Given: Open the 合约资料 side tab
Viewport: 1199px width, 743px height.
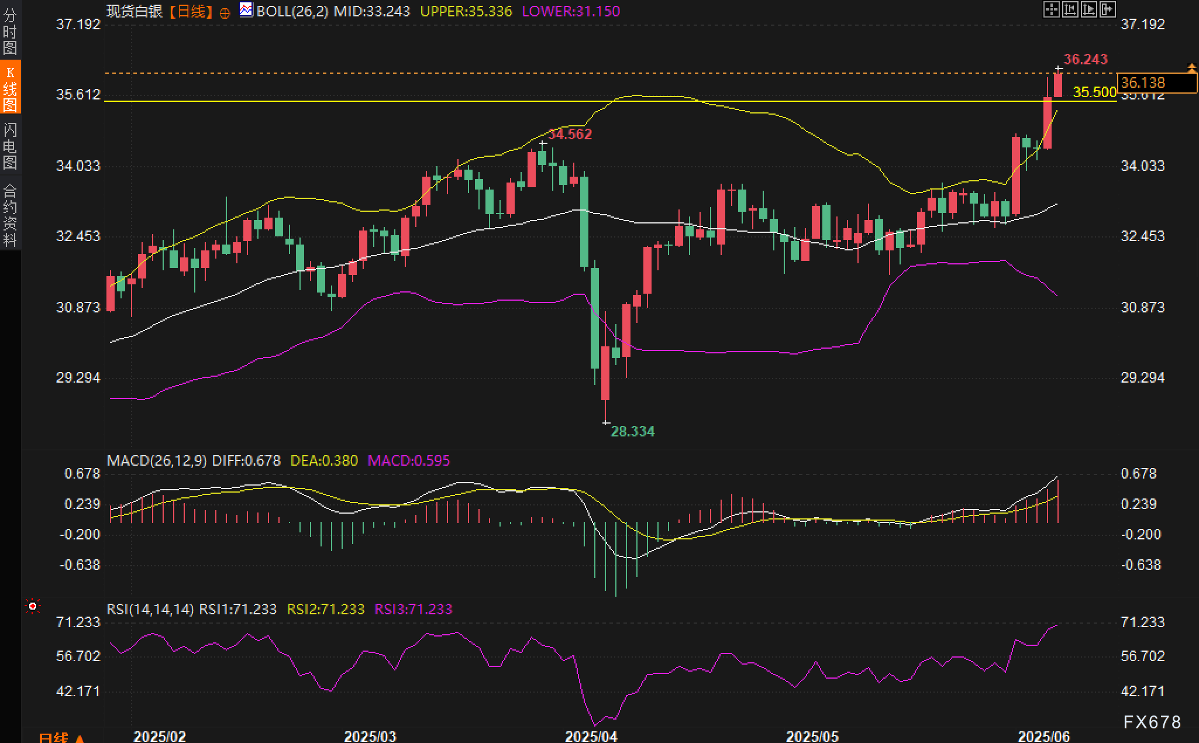Looking at the screenshot, I should coord(10,215).
